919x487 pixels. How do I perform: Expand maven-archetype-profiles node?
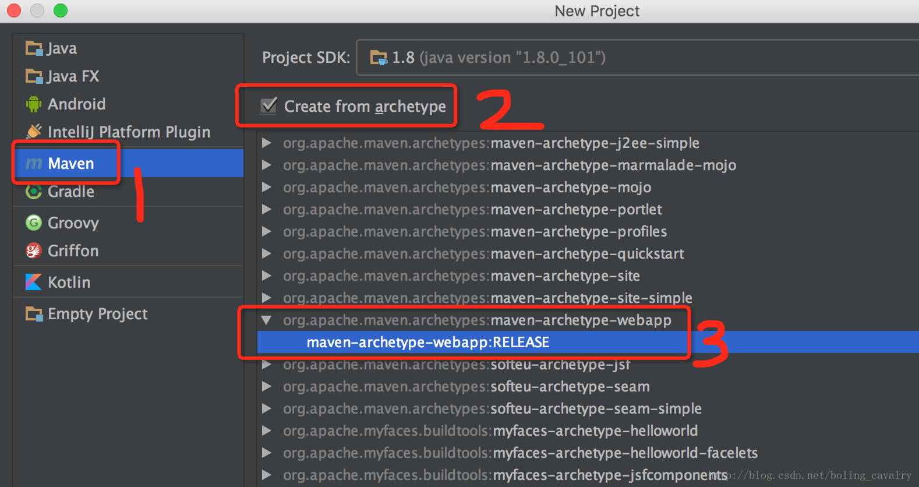click(x=267, y=231)
